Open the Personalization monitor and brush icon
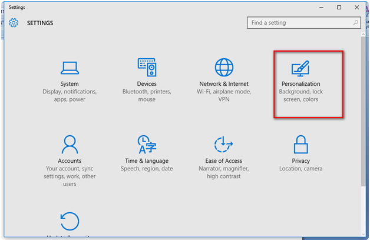This screenshot has width=370, height=241. (300, 69)
